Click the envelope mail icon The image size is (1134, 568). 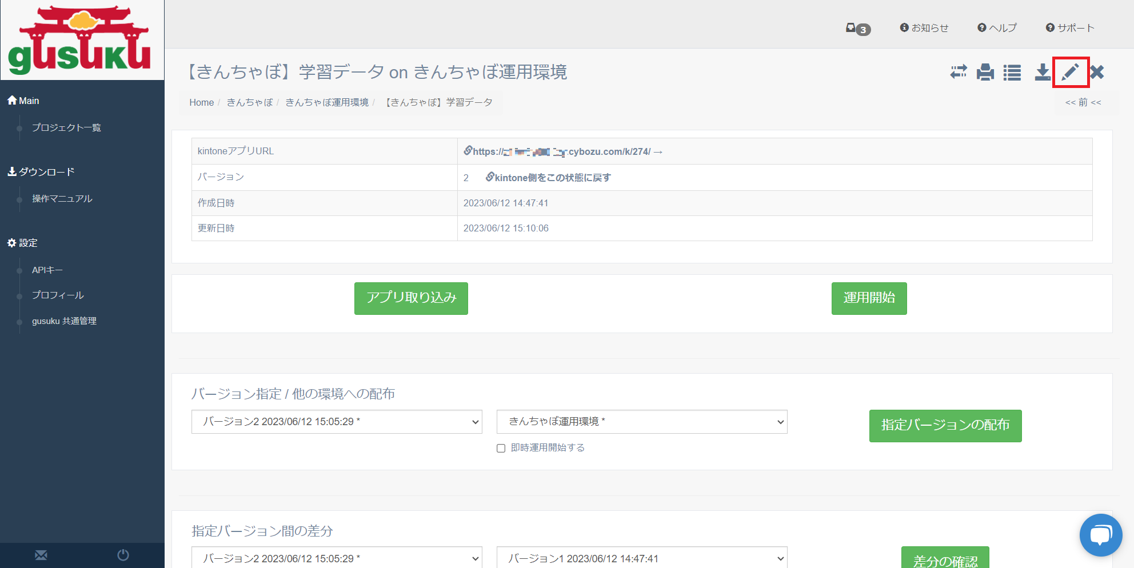pyautogui.click(x=41, y=555)
